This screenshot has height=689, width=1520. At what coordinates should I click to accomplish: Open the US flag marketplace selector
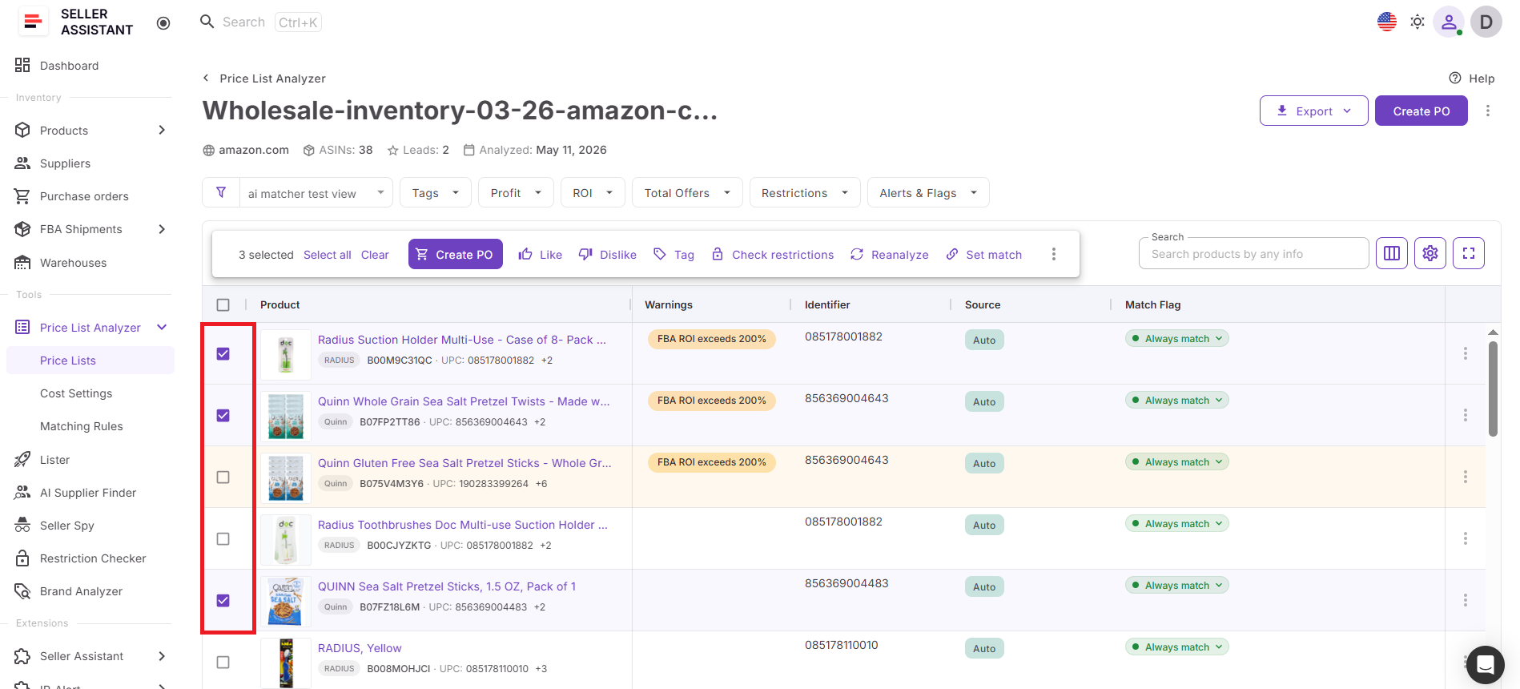1387,22
